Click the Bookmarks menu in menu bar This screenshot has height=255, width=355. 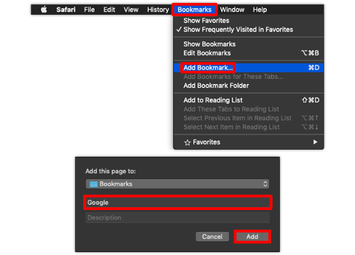(x=194, y=9)
